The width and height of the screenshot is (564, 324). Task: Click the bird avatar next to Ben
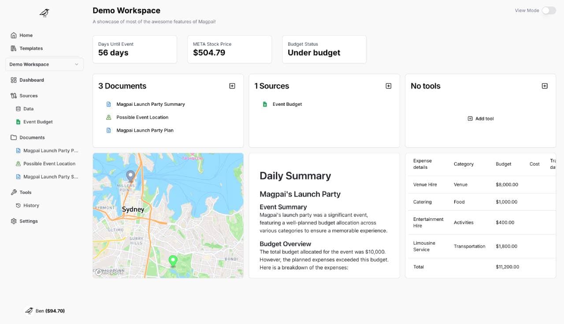click(29, 311)
